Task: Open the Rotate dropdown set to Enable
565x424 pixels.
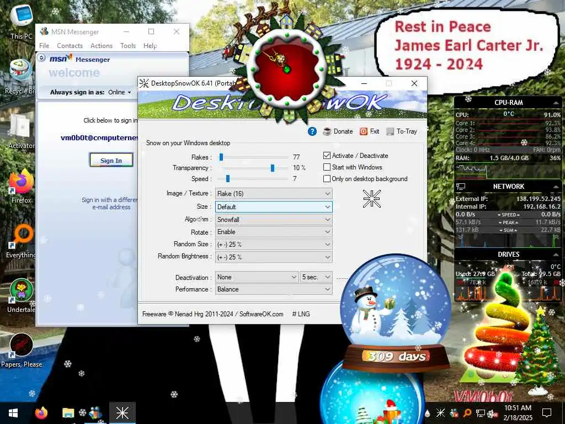Action: [274, 232]
